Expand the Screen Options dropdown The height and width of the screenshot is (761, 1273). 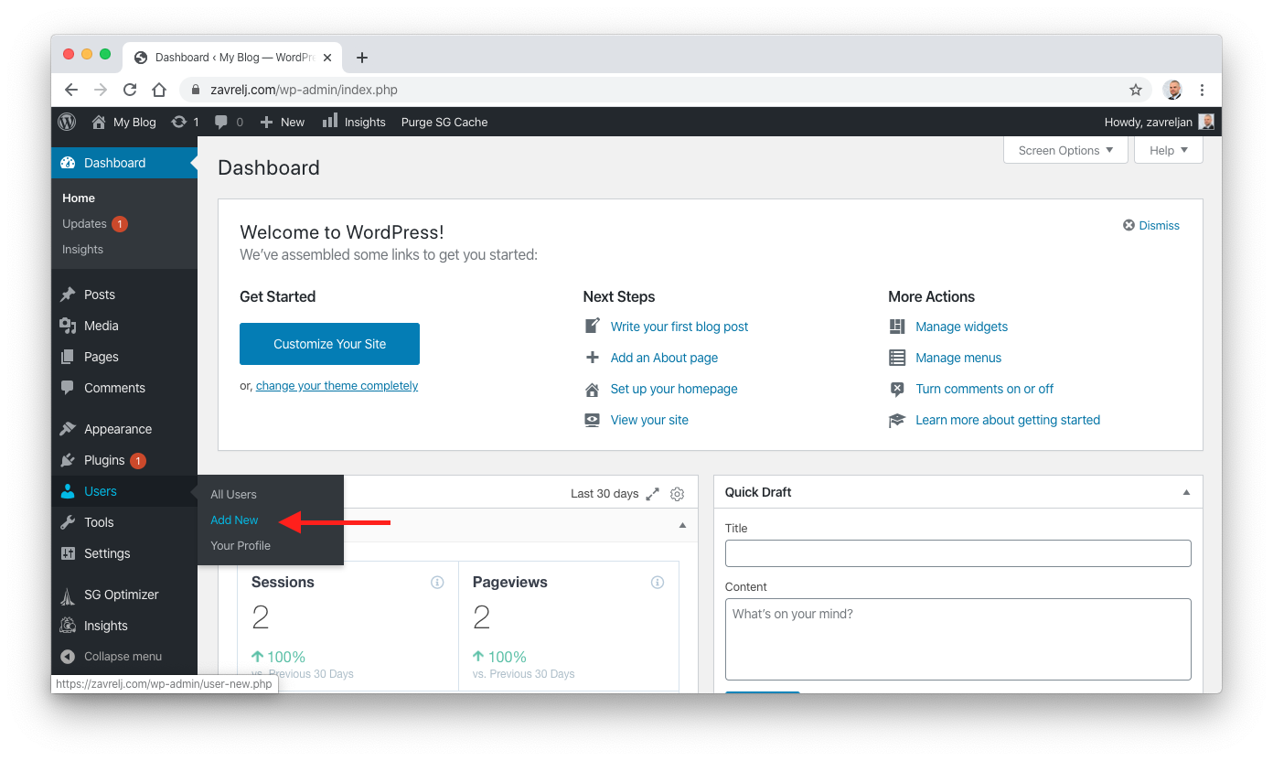click(x=1065, y=150)
